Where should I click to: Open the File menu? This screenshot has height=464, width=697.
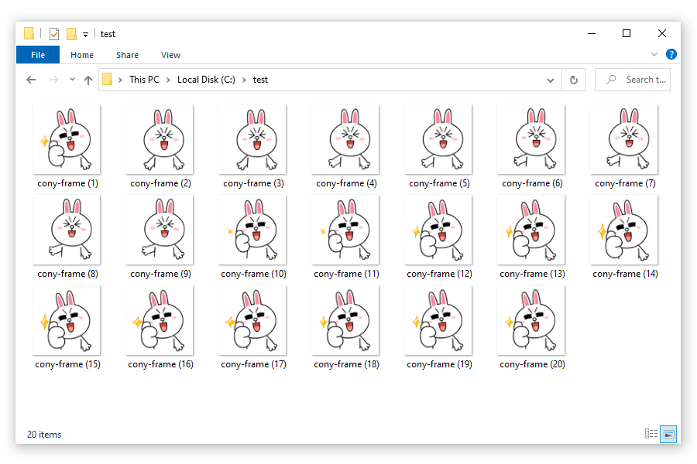coord(37,55)
